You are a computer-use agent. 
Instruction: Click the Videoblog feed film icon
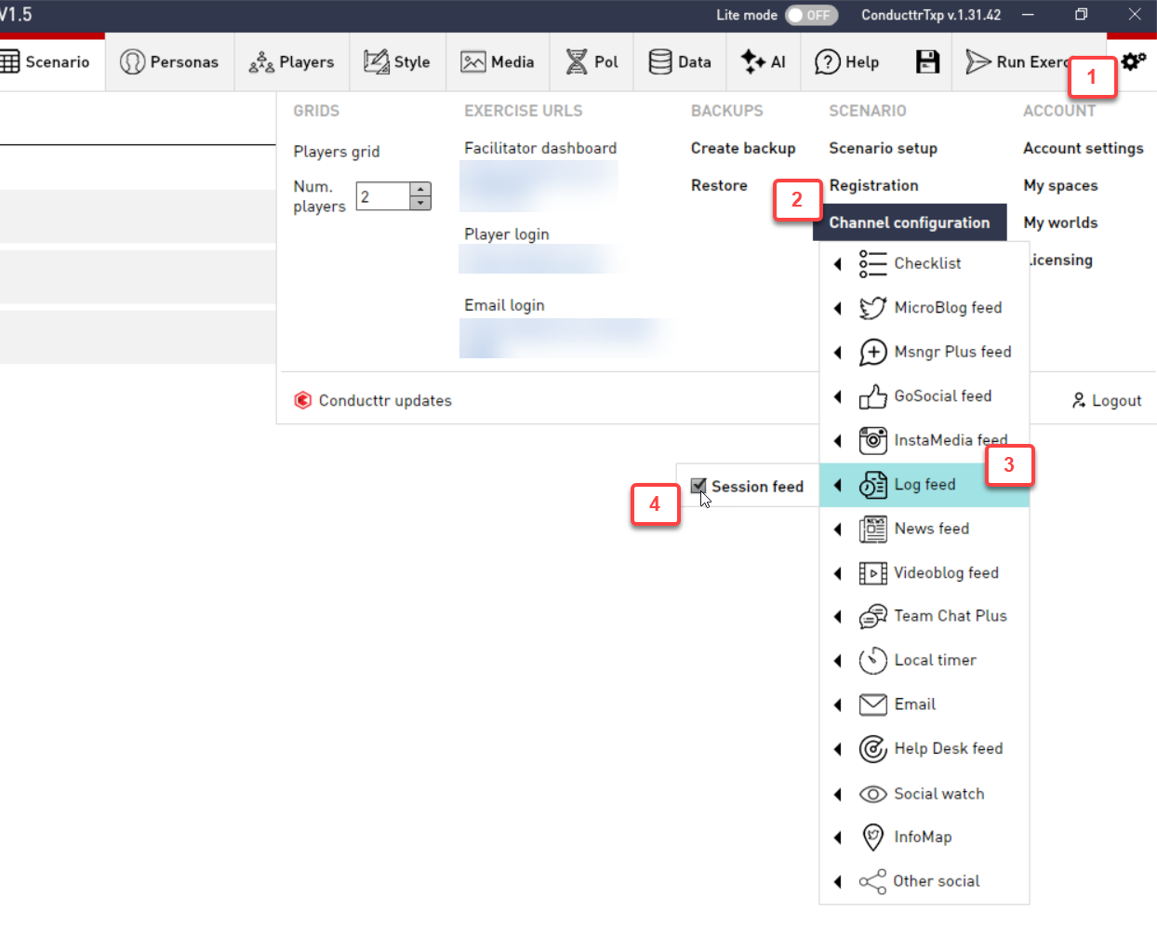872,573
